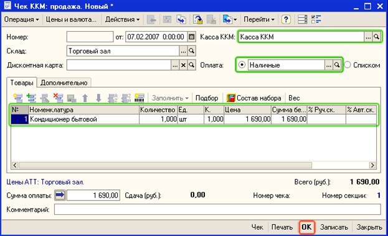Click the Количество column header
The width and height of the screenshot is (388, 236).
tap(158, 109)
